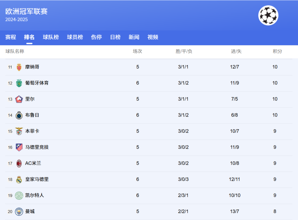
Task: Click the AC Milan crest icon
Action: (20, 163)
